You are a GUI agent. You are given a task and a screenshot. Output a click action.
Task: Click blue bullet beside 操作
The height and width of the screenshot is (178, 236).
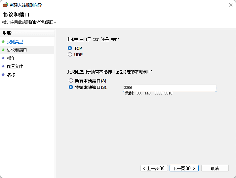click(x=3, y=58)
